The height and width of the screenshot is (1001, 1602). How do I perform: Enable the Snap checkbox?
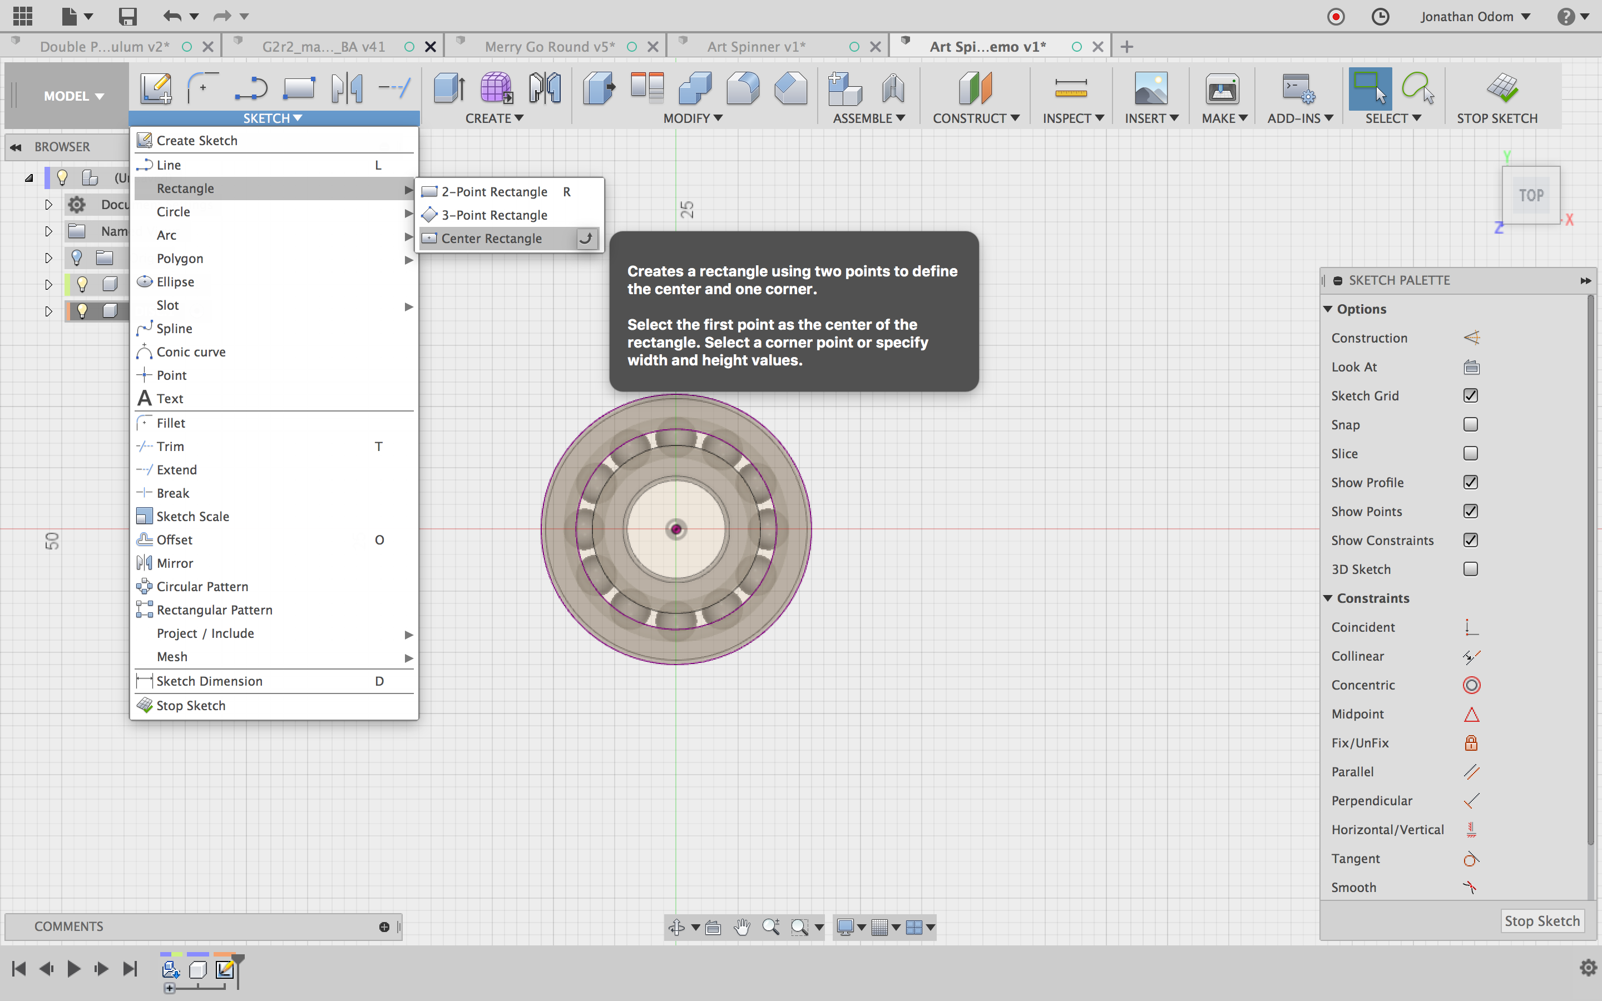click(x=1470, y=424)
